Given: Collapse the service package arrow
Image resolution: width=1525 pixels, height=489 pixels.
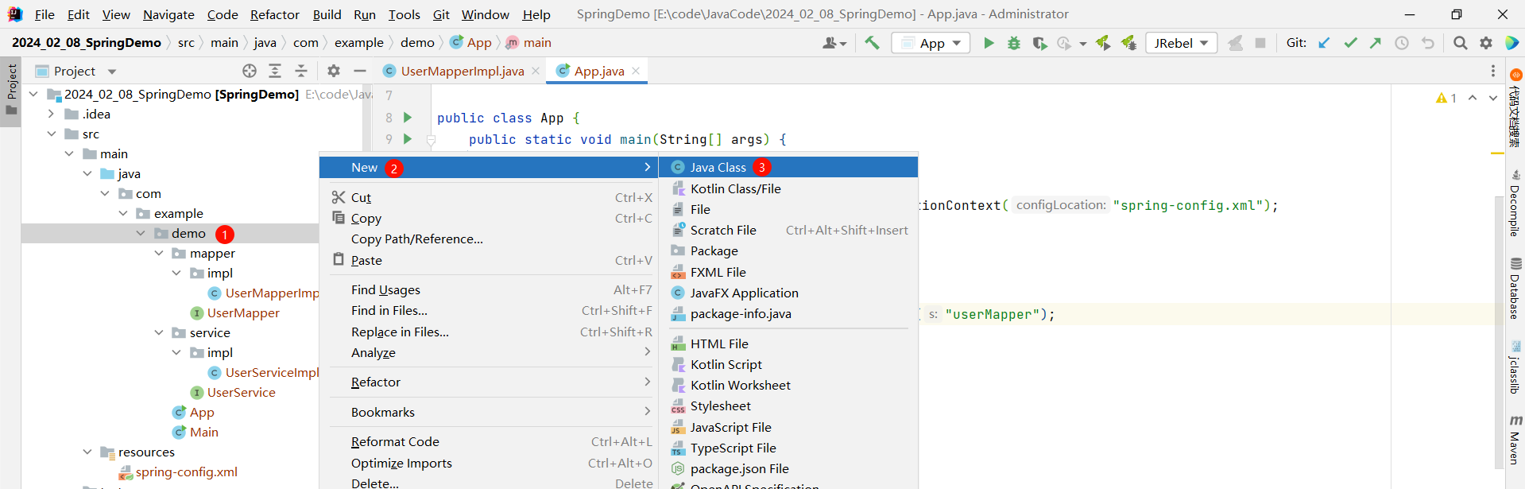Looking at the screenshot, I should pos(159,332).
